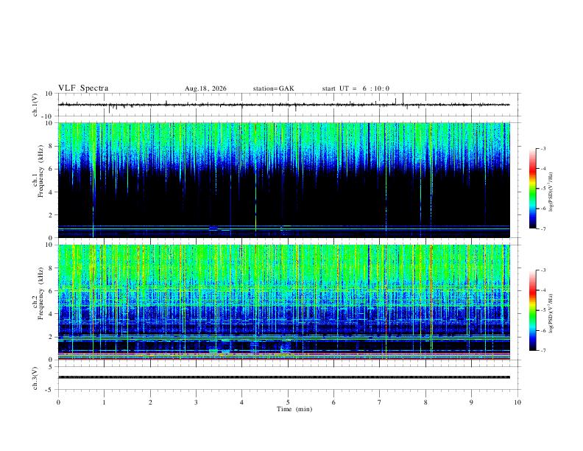Click the ch.3 voltage black band trace
Screen dimensions: 583x451
(283, 377)
